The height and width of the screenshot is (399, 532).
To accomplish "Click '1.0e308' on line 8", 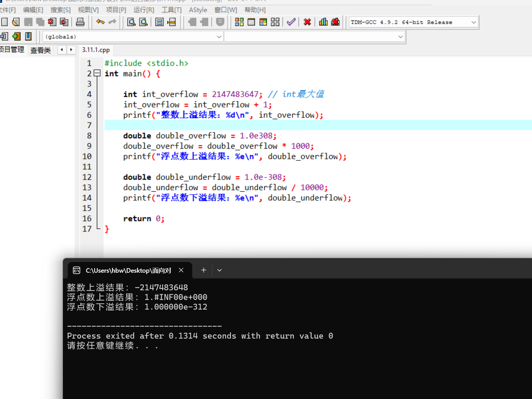I will click(256, 136).
